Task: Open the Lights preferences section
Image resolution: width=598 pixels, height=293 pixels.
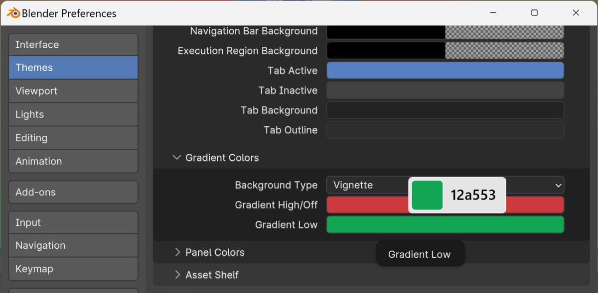Action: point(73,114)
